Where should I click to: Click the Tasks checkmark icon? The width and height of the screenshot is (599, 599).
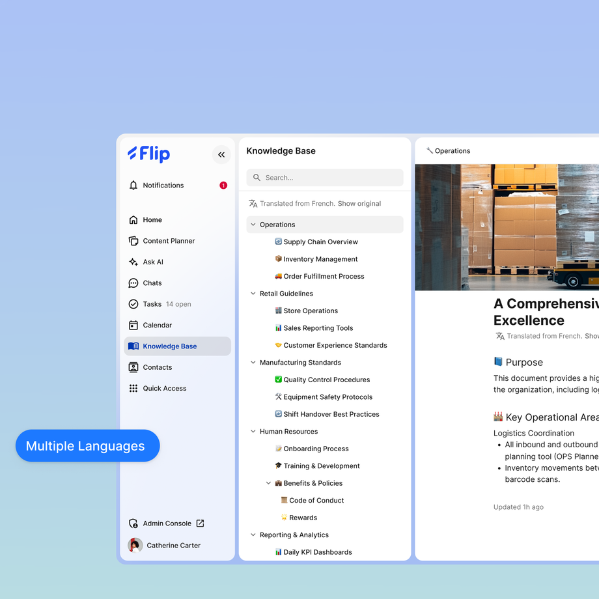tap(133, 304)
